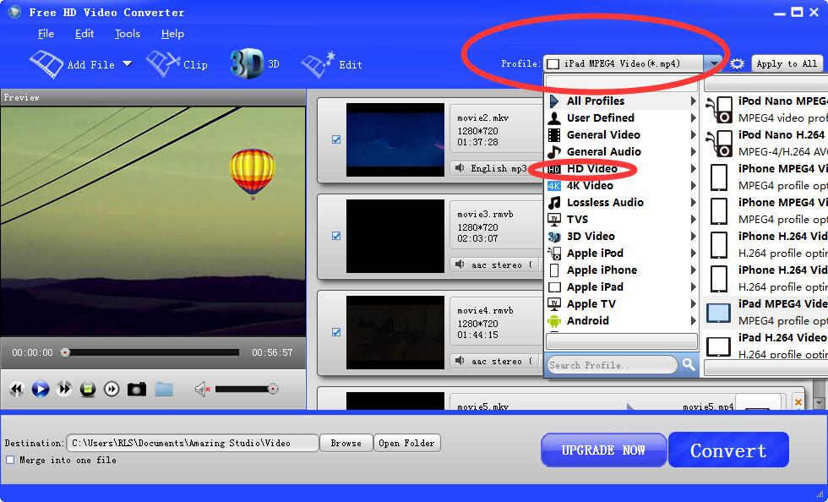Image resolution: width=828 pixels, height=502 pixels.
Task: Choose iPad MPEG4 Video profile
Action: click(765, 313)
